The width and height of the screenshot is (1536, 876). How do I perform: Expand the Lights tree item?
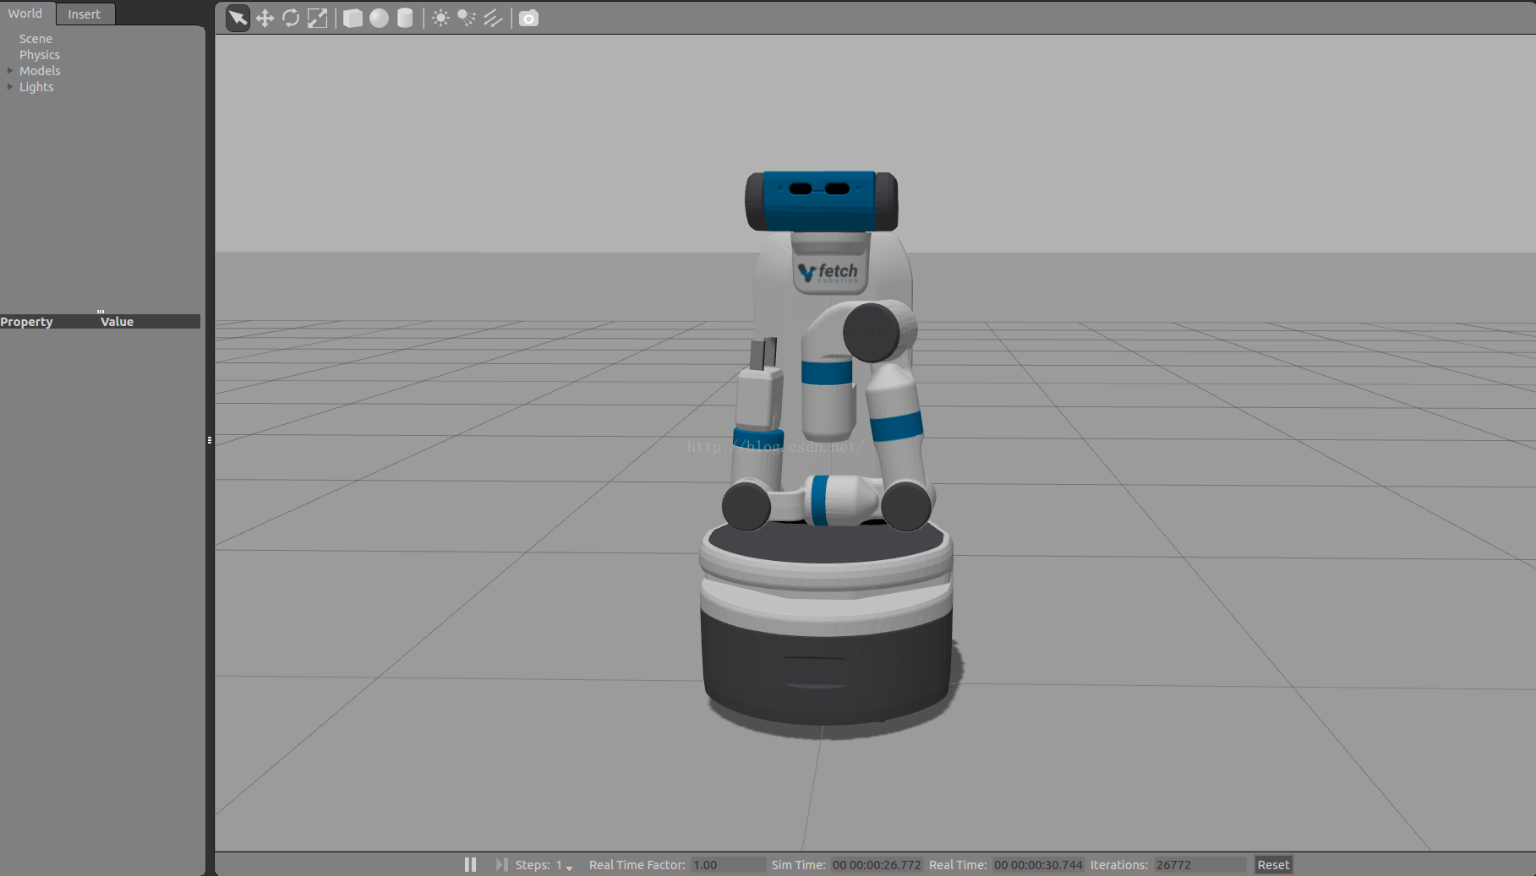[10, 87]
